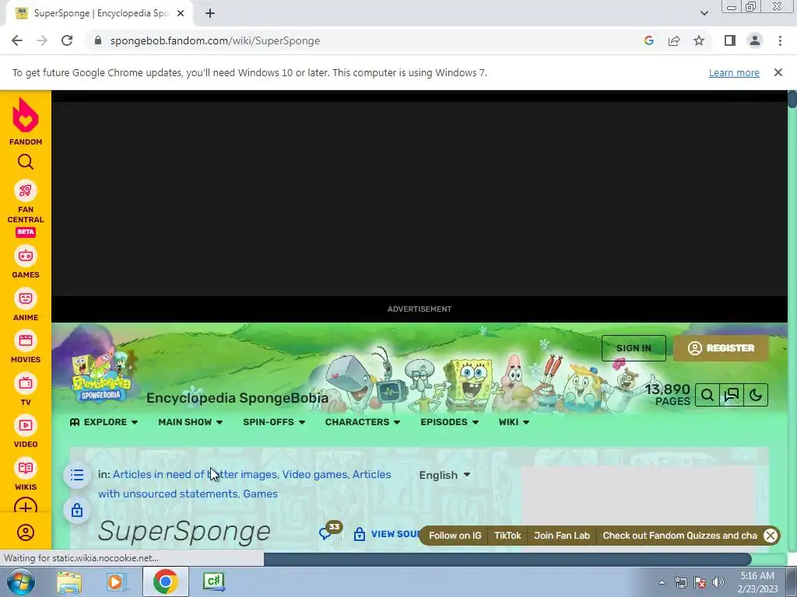Click Encyclopedia SpongeBobia title text

(x=237, y=398)
